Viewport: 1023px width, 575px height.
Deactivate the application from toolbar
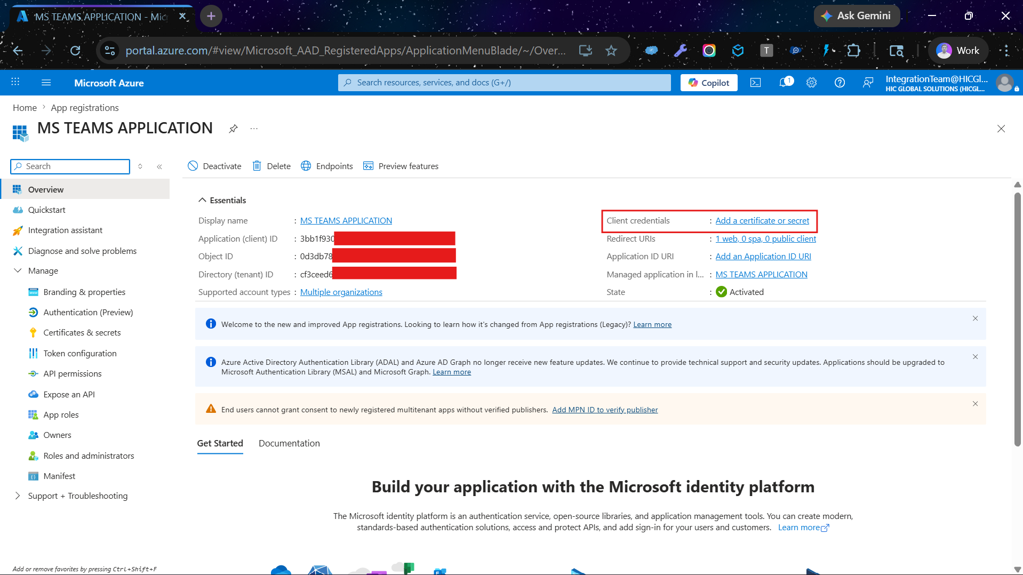214,166
